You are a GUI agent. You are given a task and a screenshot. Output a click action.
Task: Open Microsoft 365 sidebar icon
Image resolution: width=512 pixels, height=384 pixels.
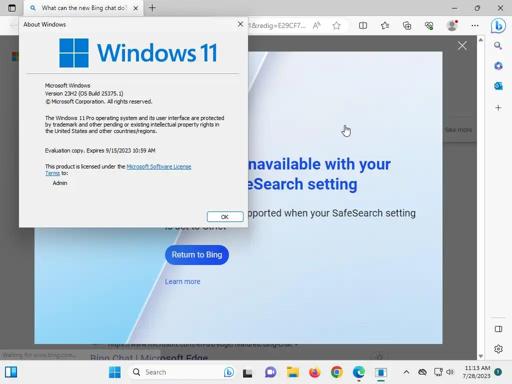498,66
